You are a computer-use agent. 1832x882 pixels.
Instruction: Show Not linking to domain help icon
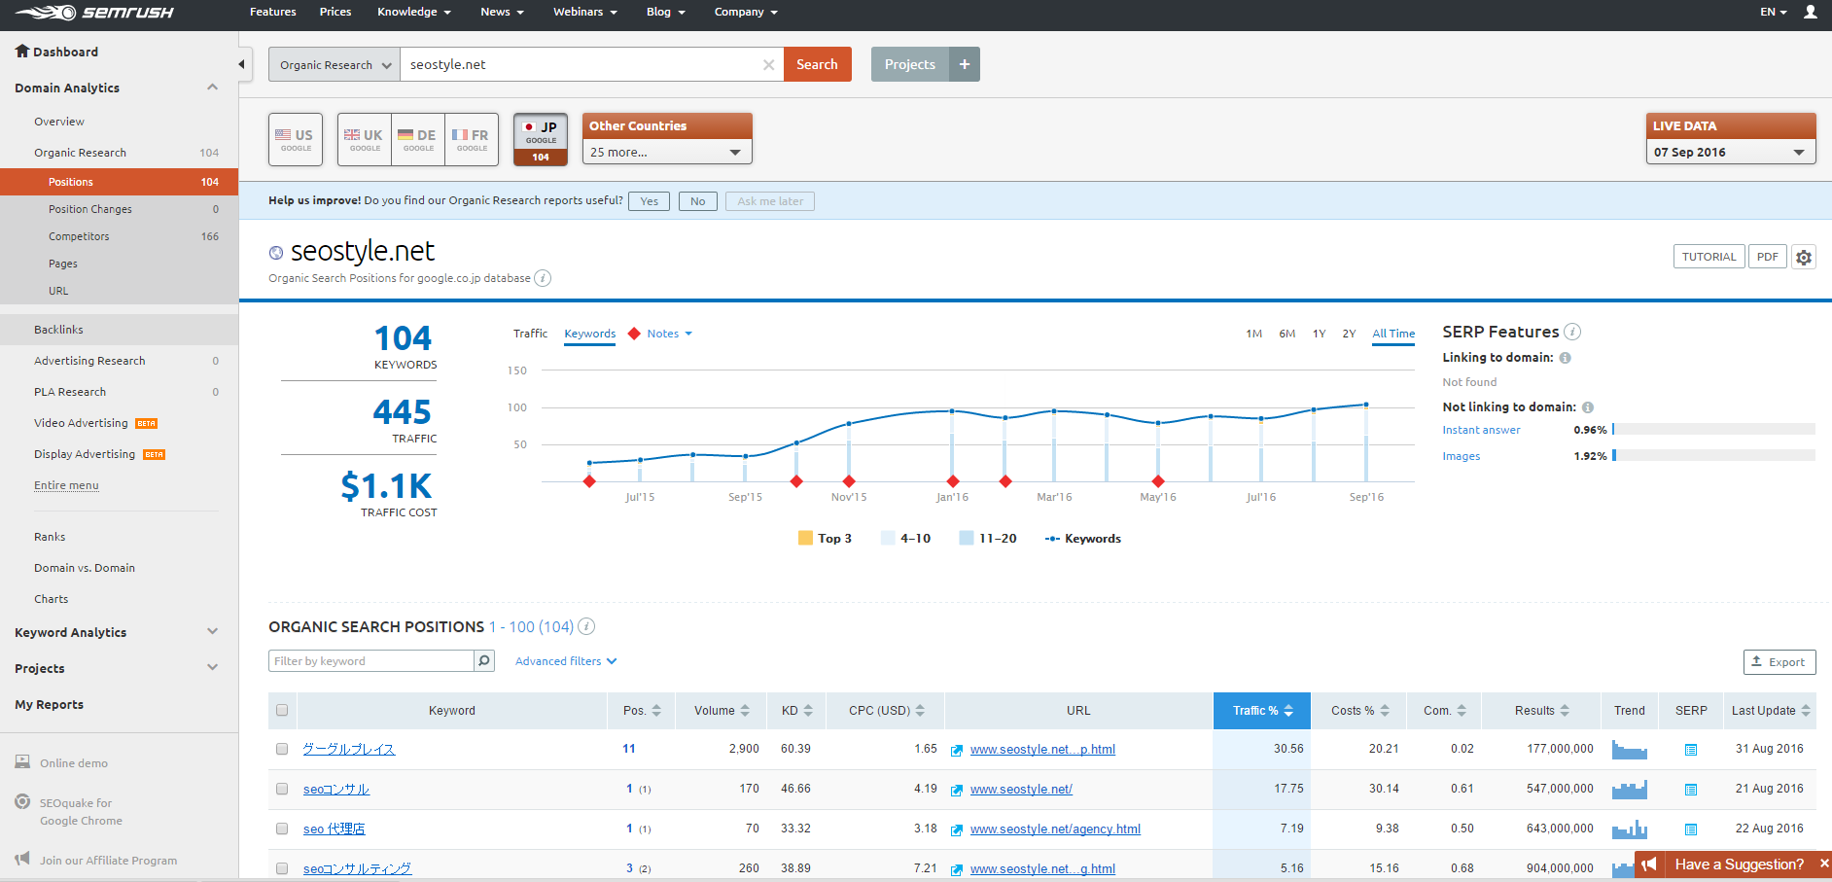point(1588,407)
